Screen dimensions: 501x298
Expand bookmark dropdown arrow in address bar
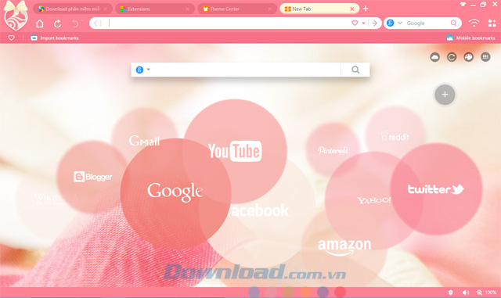coord(363,23)
